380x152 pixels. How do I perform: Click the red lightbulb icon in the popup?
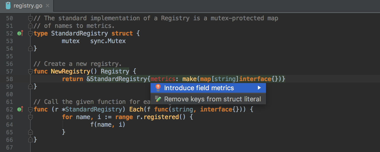pyautogui.click(x=158, y=88)
